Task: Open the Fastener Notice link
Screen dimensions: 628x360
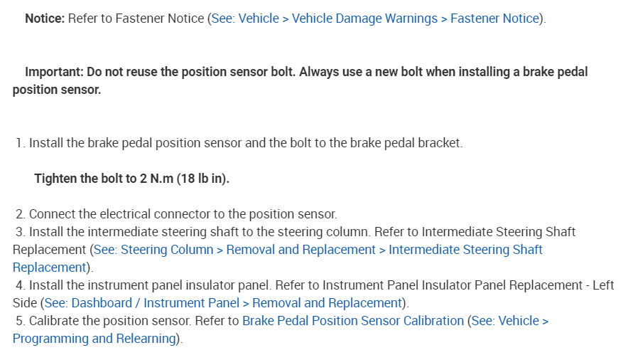Action: 377,18
